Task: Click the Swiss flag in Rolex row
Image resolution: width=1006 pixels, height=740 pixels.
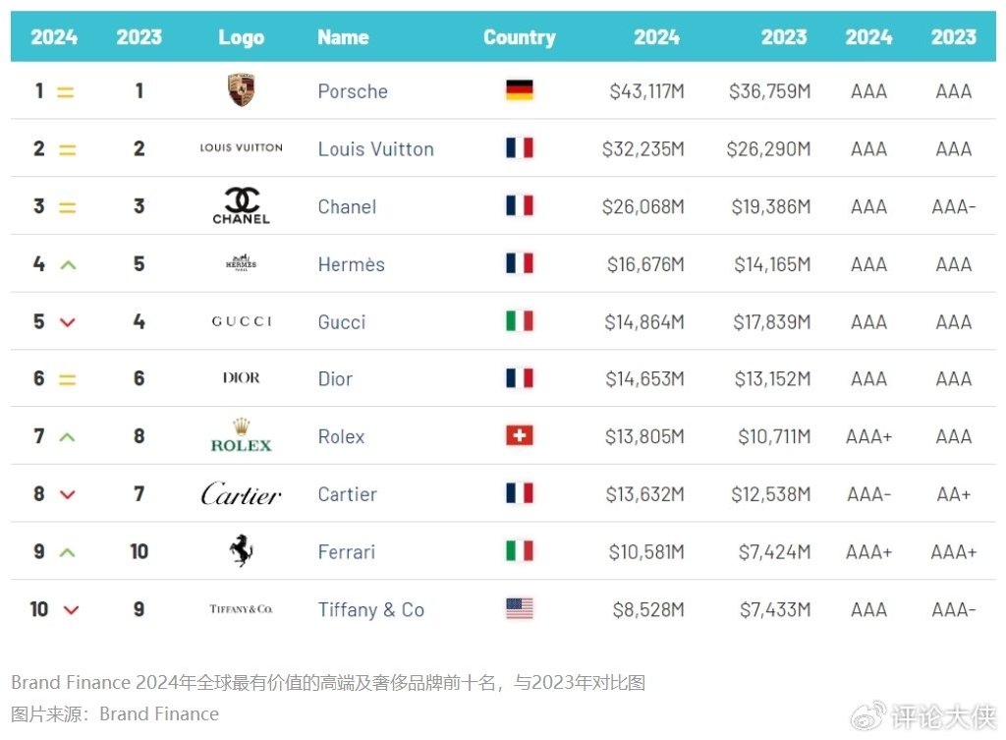Action: 519,435
